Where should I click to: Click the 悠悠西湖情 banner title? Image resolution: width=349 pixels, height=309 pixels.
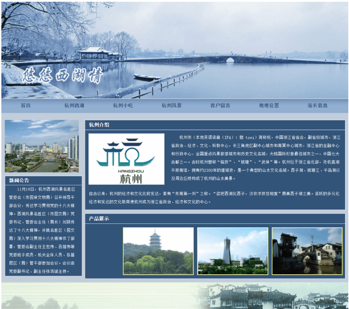pos(63,75)
